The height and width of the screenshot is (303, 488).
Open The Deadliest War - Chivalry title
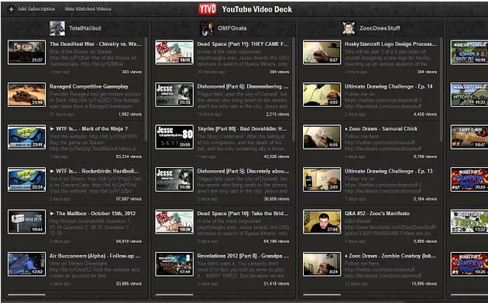95,44
